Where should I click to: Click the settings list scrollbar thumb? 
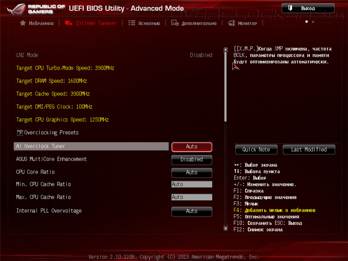tap(226, 86)
